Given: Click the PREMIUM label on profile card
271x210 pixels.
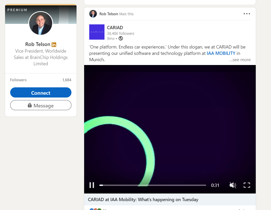Looking at the screenshot, I should click(x=17, y=10).
